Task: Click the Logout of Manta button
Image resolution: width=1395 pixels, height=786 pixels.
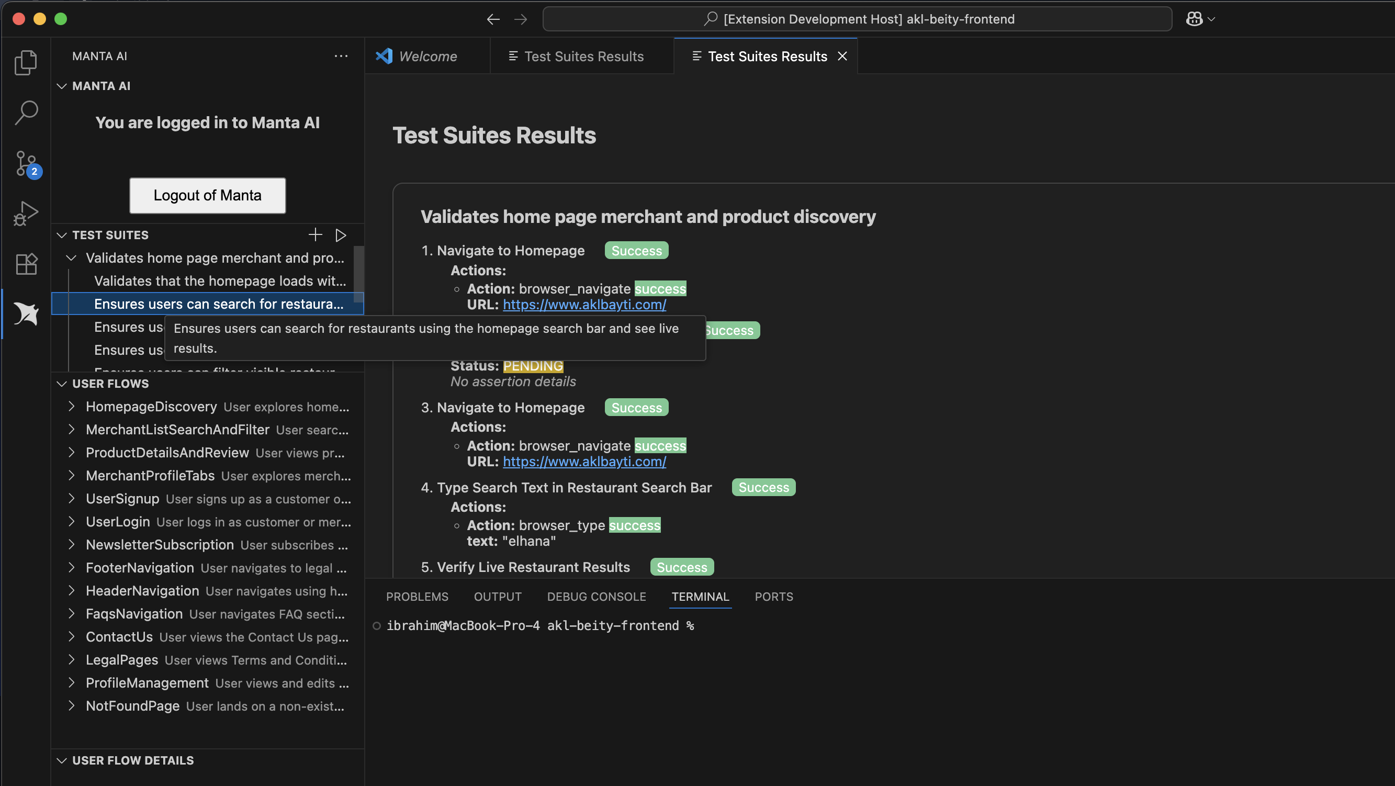Action: 207,195
